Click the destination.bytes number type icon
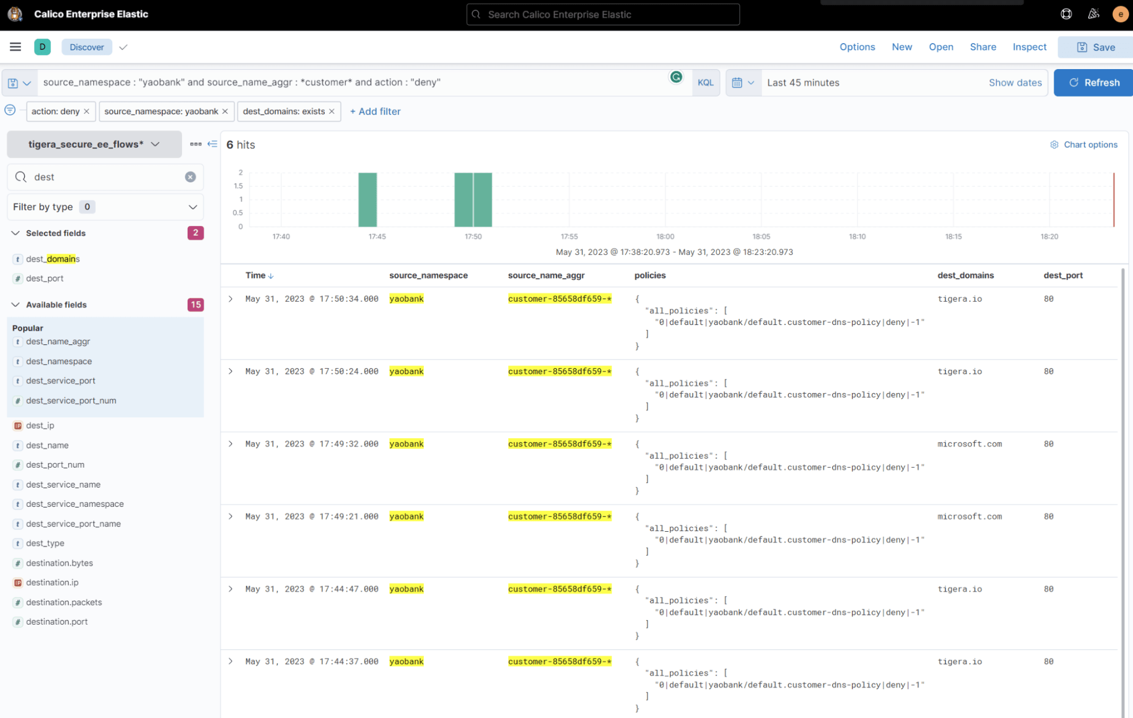Viewport: 1133px width, 718px height. click(x=18, y=563)
